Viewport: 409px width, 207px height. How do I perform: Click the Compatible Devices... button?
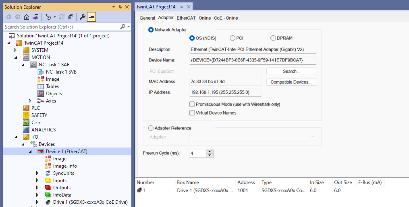point(291,82)
